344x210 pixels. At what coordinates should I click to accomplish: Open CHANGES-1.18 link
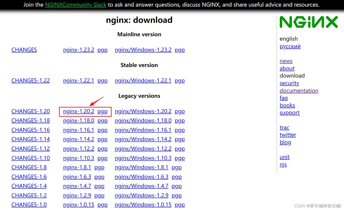coord(31,120)
